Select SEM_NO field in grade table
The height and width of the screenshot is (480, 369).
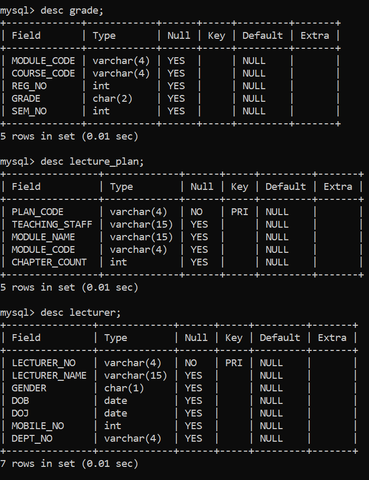pos(29,111)
